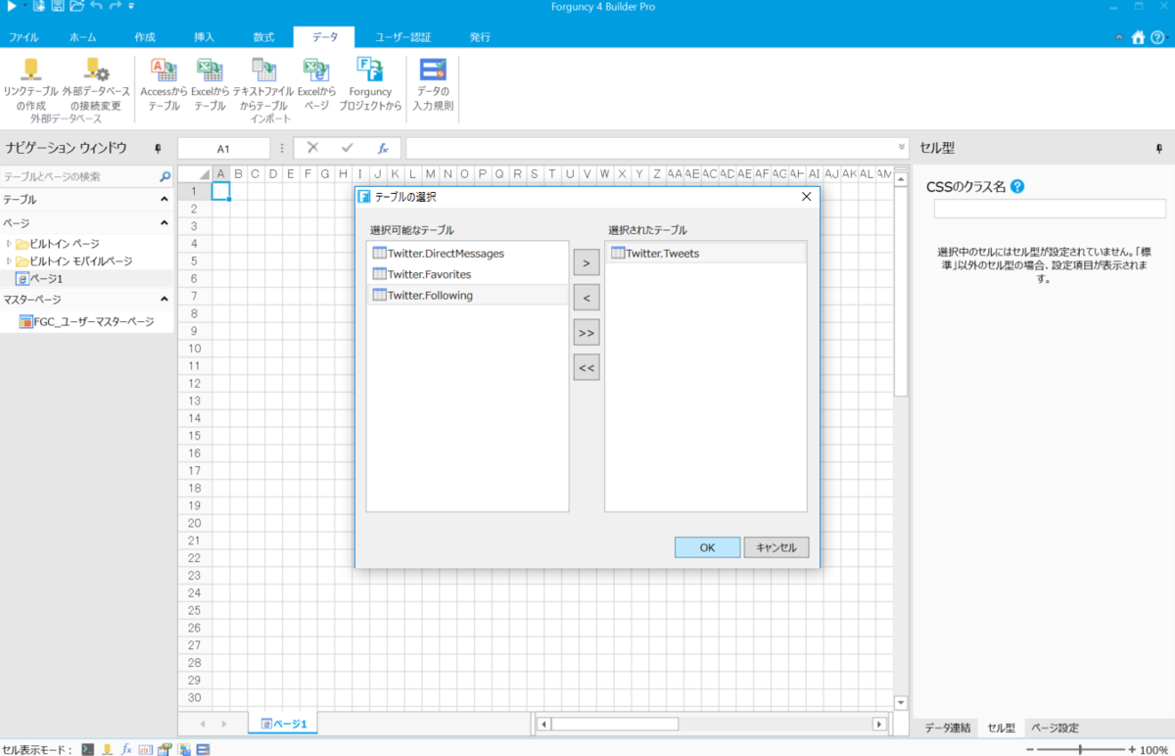Viewport: 1175px width, 756px height.
Task: Pin the セル型 panel
Action: [1159, 149]
